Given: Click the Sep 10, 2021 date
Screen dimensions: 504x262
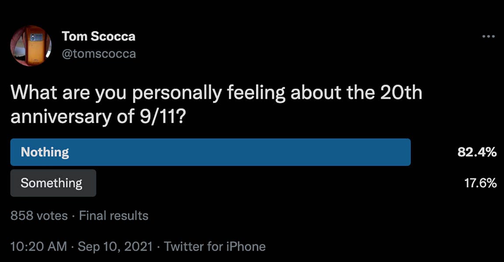Looking at the screenshot, I should tap(115, 246).
